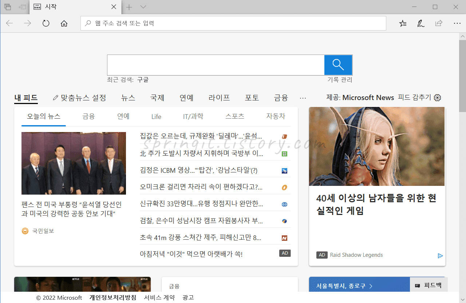Click the 집값은 오르는데 source icon
This screenshot has width=466, height=303.
[x=285, y=137]
